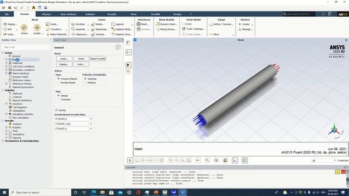Expand the Graphics tree node

7,127
